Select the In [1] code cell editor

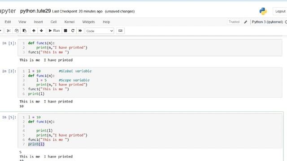tap(150, 48)
